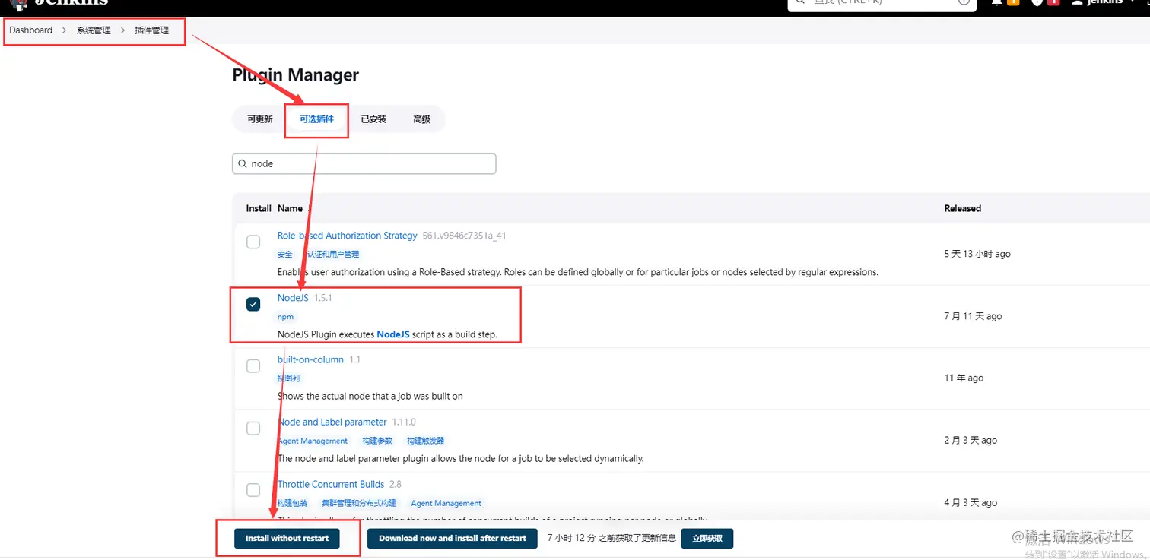
Task: Click the '7 月 11 天 ago' release date
Action: (x=973, y=316)
